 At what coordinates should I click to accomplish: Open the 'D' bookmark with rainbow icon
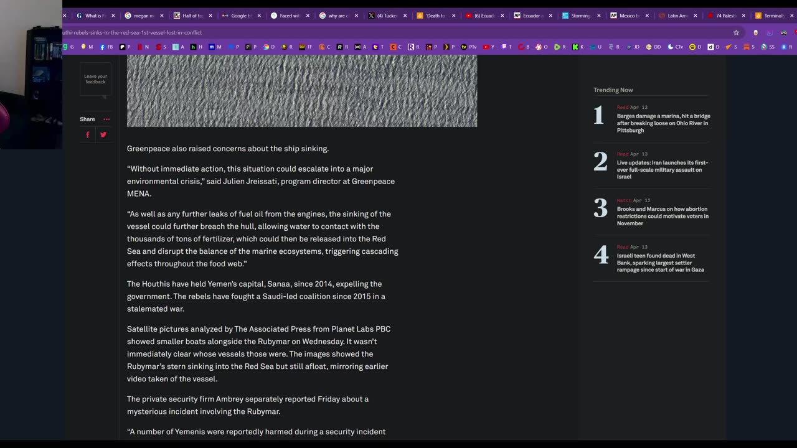tap(269, 47)
